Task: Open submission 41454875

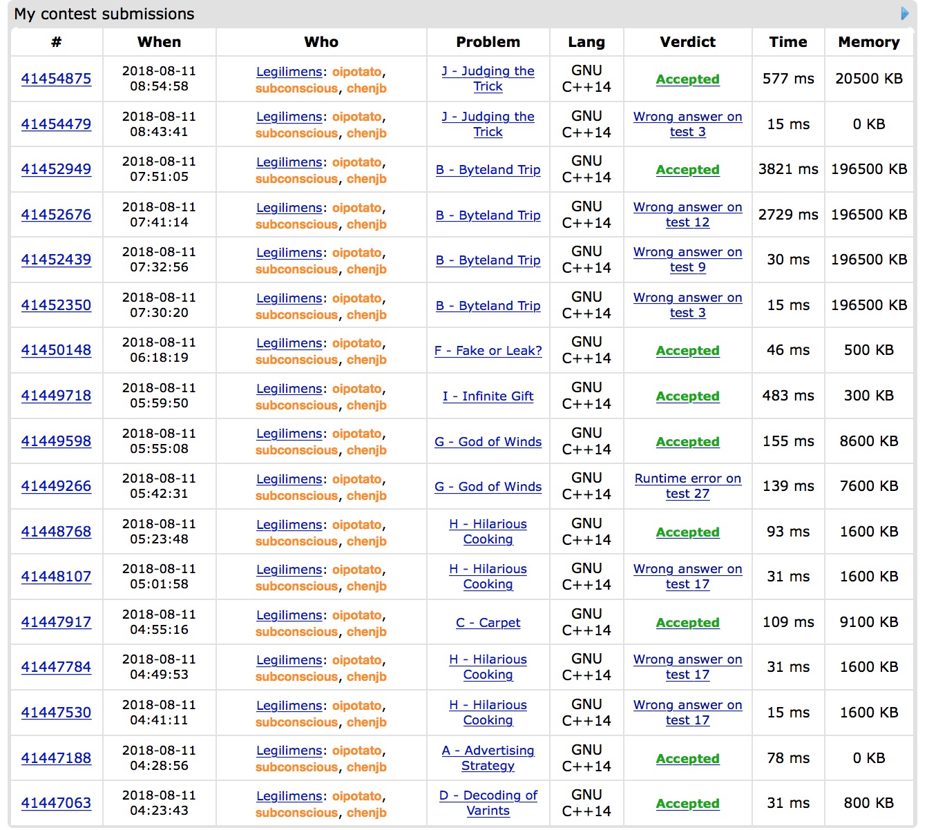Action: (56, 79)
